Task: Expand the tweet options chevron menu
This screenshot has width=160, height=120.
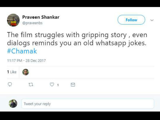Action: tap(152, 20)
